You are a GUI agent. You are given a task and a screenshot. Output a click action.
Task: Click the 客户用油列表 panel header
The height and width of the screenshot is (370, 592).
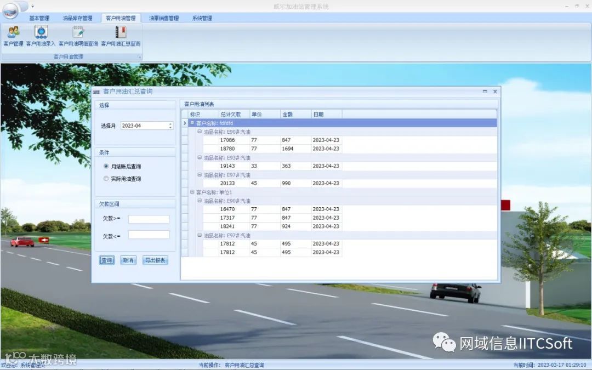(339, 104)
